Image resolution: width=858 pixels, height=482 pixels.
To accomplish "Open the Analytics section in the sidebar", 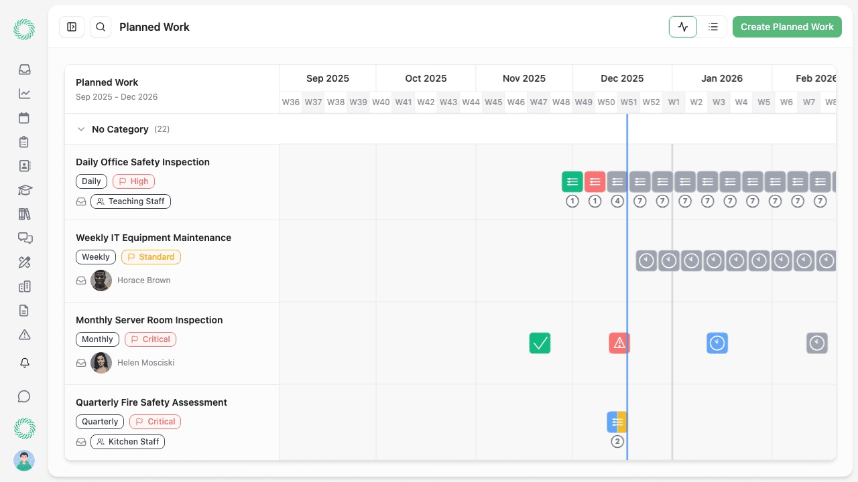I will pos(24,94).
